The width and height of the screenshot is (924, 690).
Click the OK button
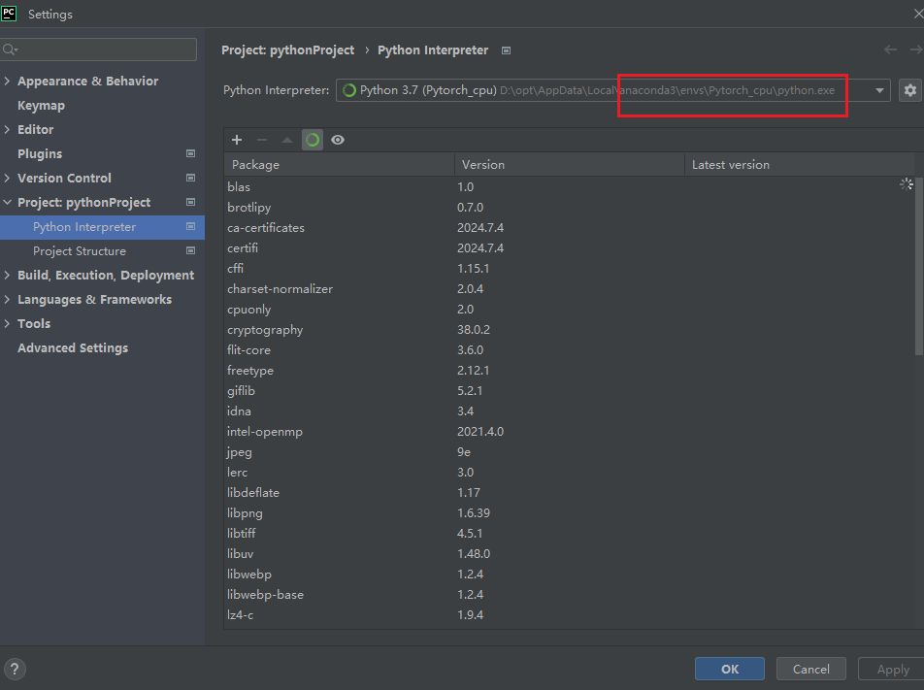(730, 669)
